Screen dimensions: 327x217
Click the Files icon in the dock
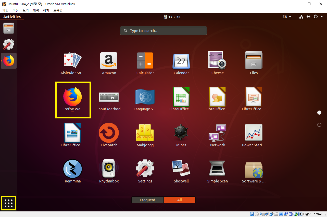(x=9, y=28)
